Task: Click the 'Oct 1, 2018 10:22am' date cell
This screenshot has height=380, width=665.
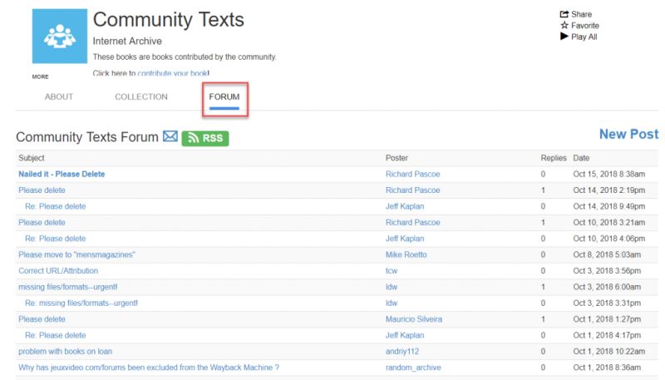Action: (609, 351)
